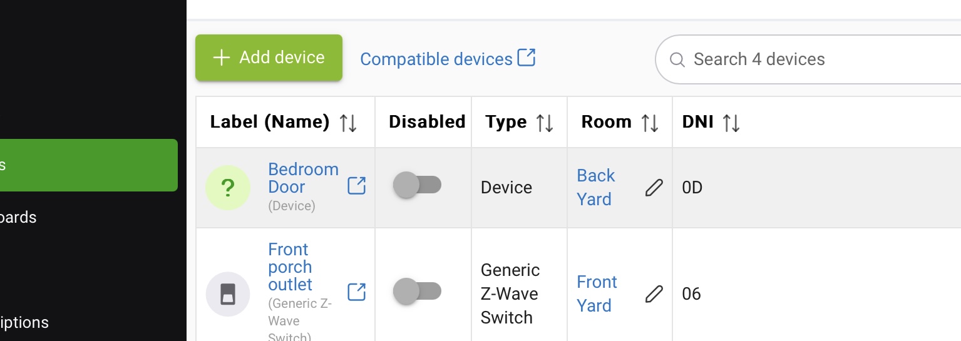Toggle Disabled switch for Bedroom Door

coord(417,185)
